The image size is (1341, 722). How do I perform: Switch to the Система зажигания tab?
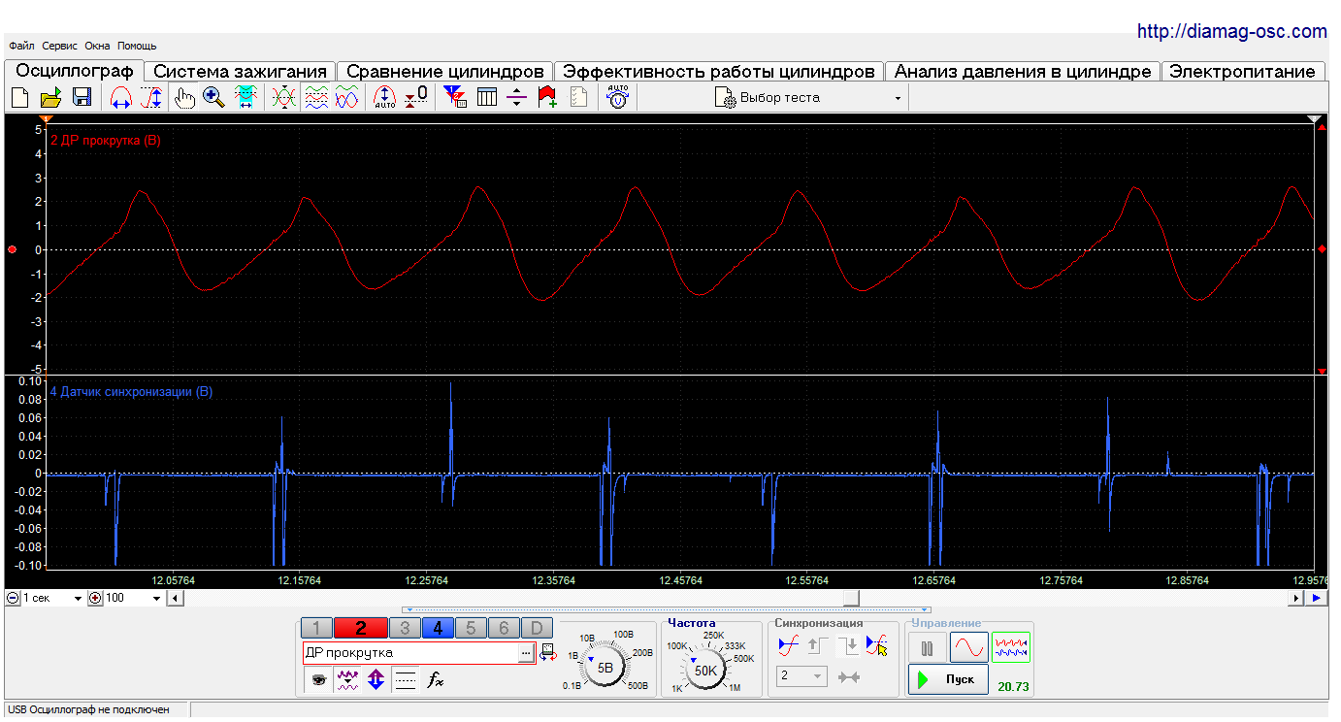pyautogui.click(x=240, y=72)
